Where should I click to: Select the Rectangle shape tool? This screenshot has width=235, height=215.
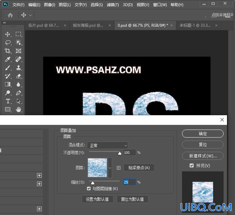pyautogui.click(x=8, y=109)
